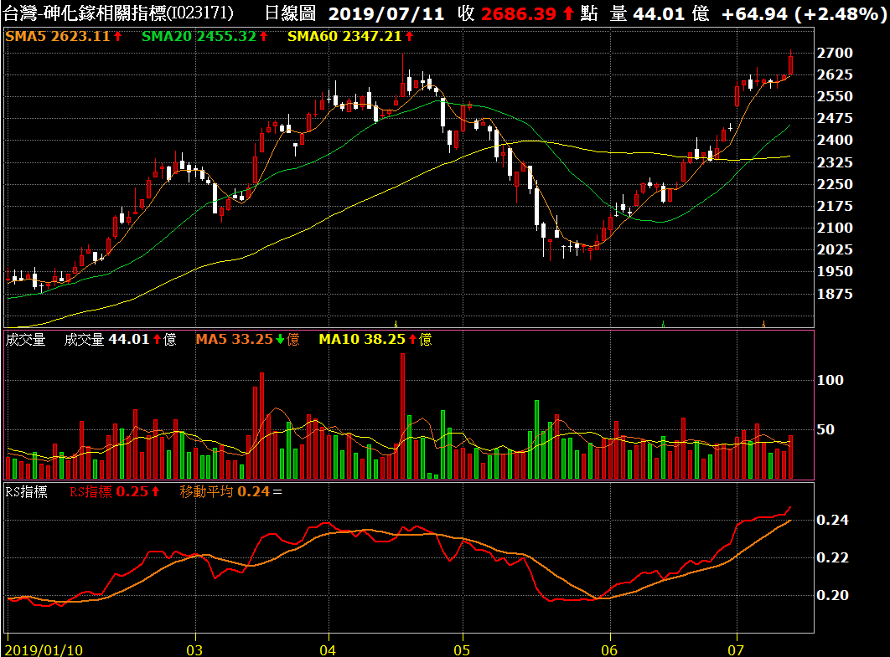
Task: Click the up arrow beside MA10 38.25
Action: tap(413, 340)
